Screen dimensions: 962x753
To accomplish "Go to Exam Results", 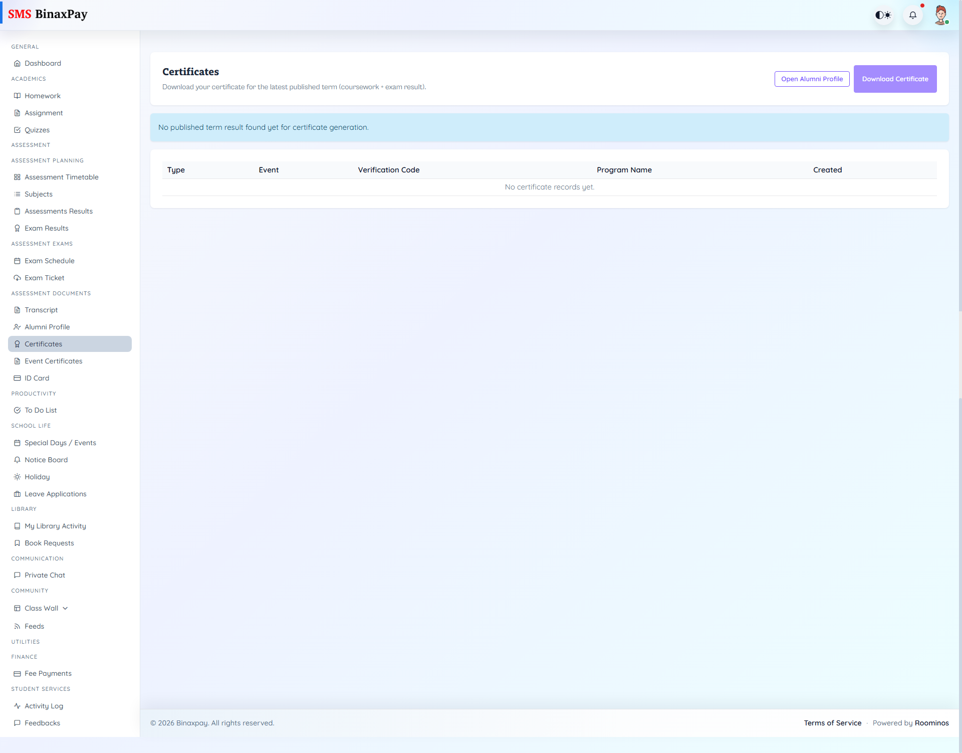I will coord(47,228).
